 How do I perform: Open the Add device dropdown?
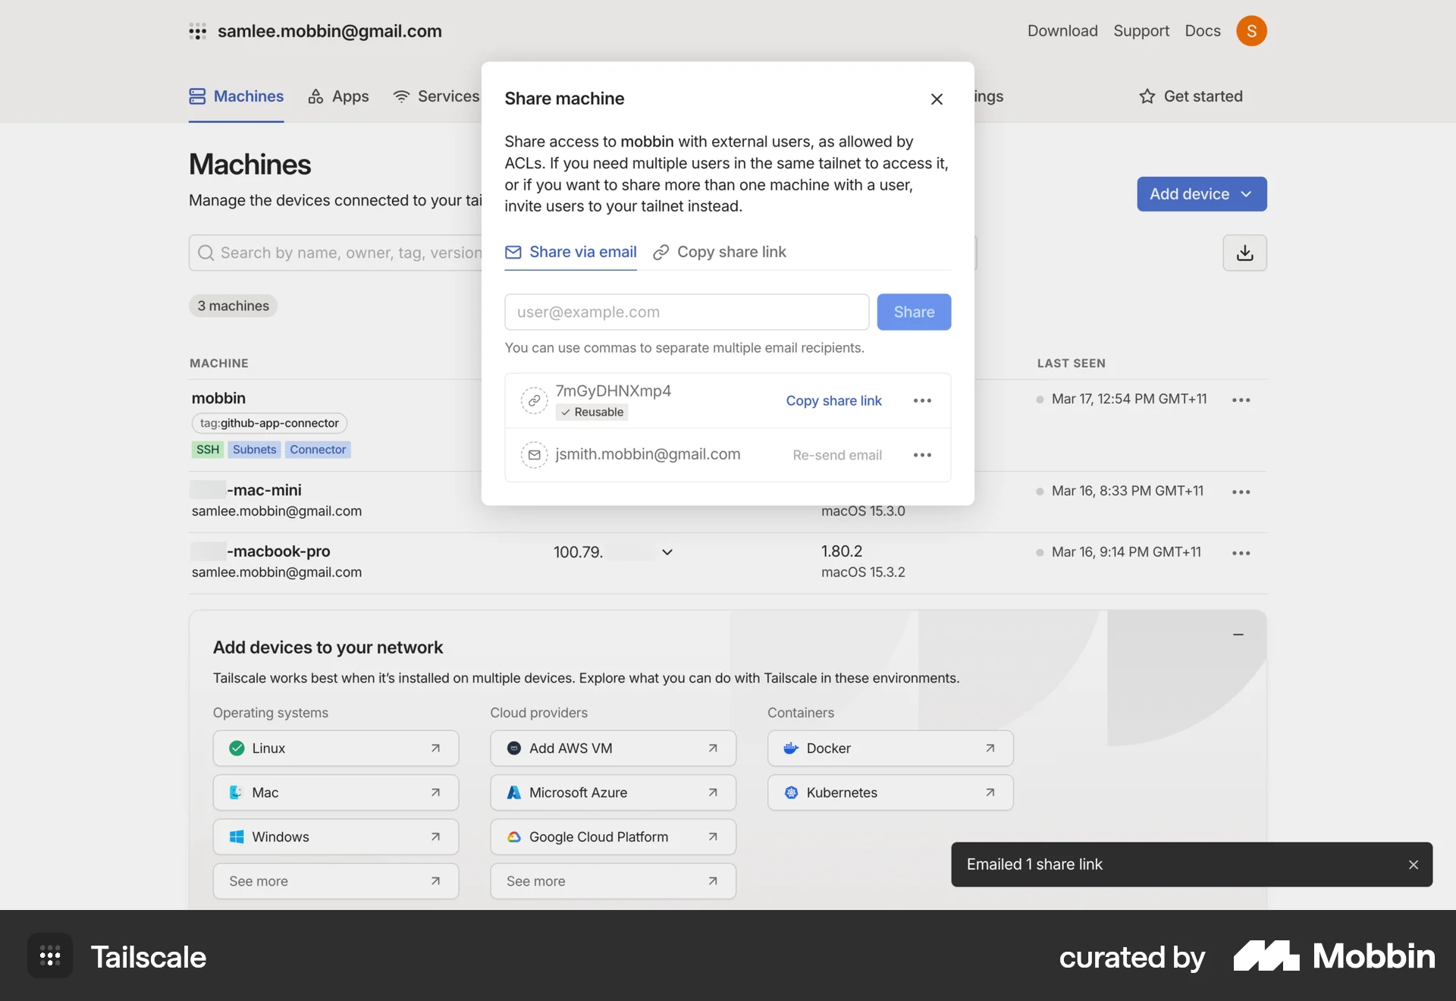pos(1200,194)
